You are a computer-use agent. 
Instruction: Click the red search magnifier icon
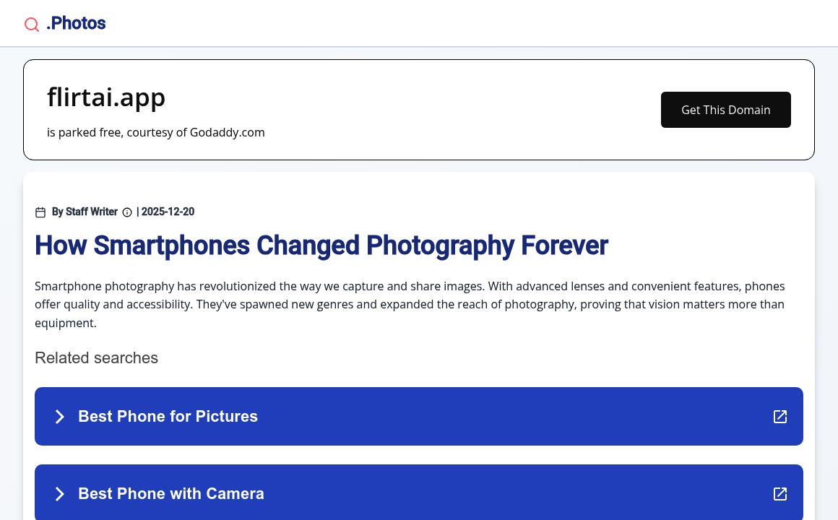32,25
